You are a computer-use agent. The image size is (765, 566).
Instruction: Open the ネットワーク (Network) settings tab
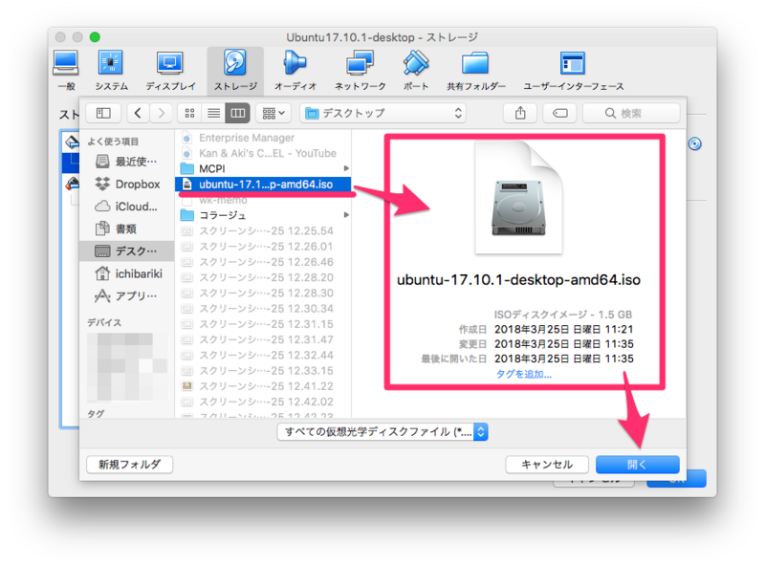pos(361,70)
